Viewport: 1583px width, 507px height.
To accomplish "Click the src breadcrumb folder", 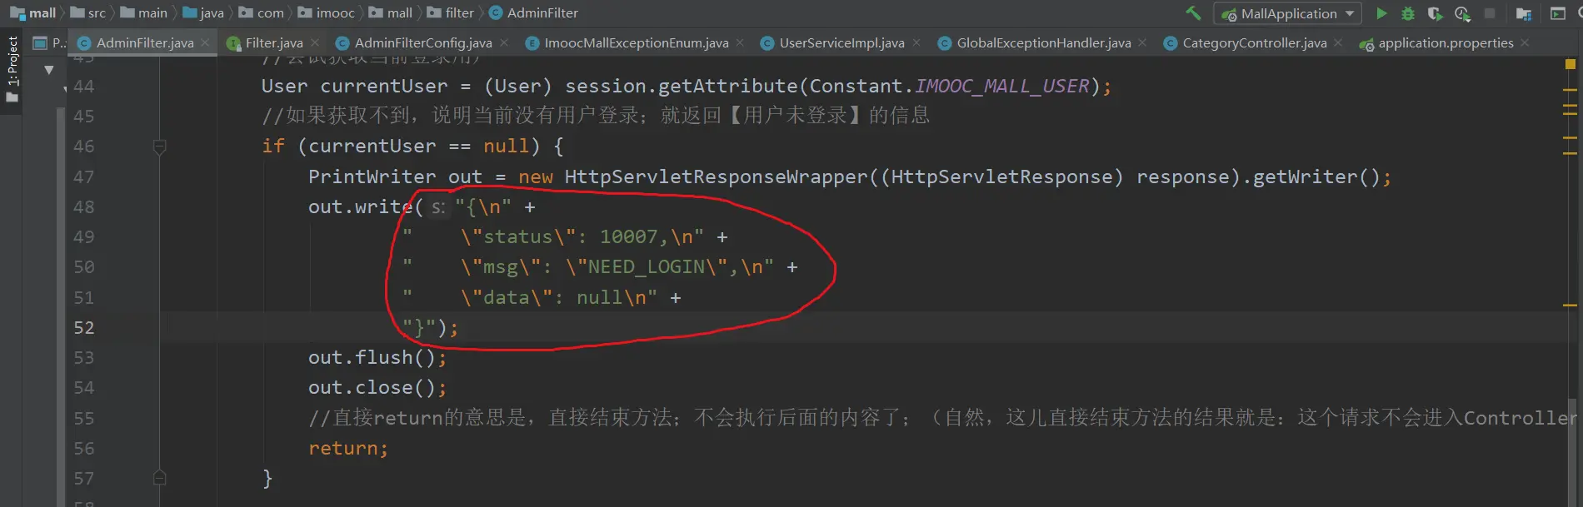I will click(88, 12).
